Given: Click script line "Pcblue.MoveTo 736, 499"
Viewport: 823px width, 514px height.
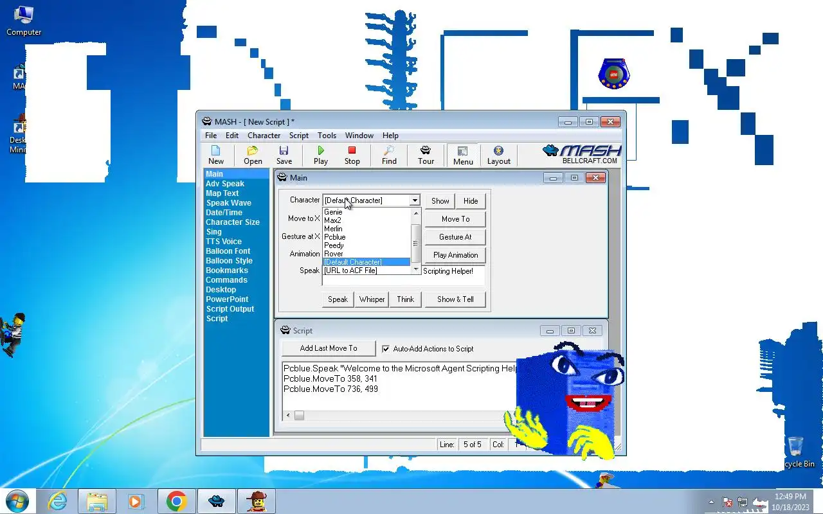Looking at the screenshot, I should point(330,389).
